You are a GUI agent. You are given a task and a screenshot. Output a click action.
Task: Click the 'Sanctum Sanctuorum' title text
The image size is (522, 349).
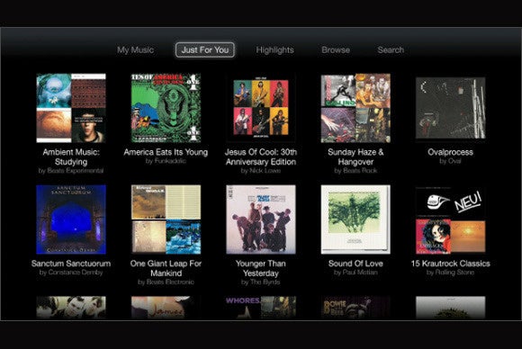(x=71, y=264)
